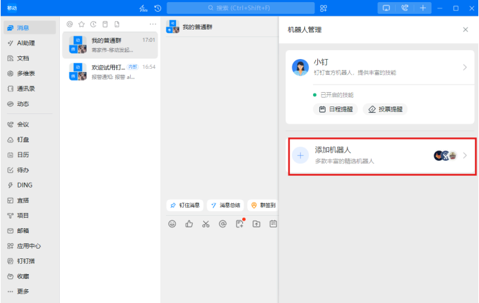Open the three-dots menu above conversation list
This screenshot has width=479, height=303.
152,24
